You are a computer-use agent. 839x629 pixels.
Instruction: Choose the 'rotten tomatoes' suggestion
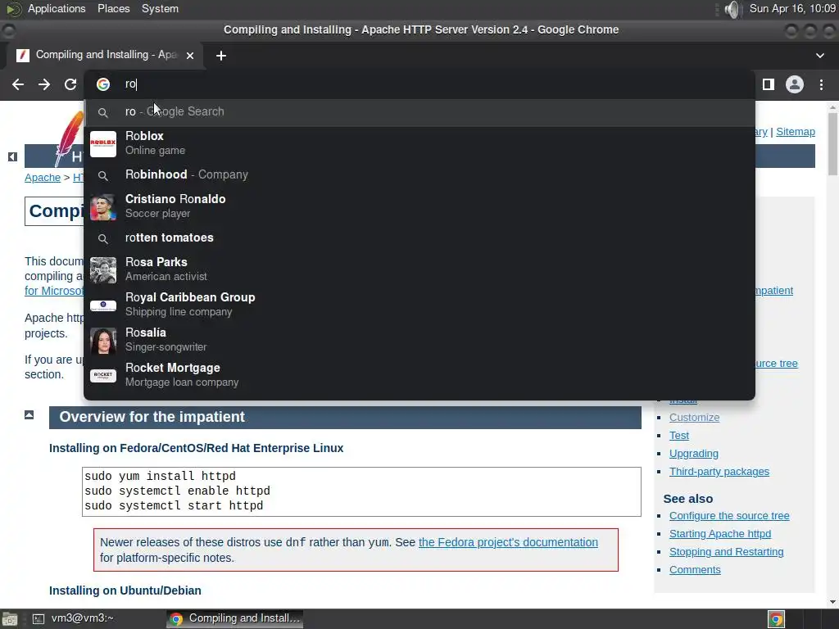(419, 238)
